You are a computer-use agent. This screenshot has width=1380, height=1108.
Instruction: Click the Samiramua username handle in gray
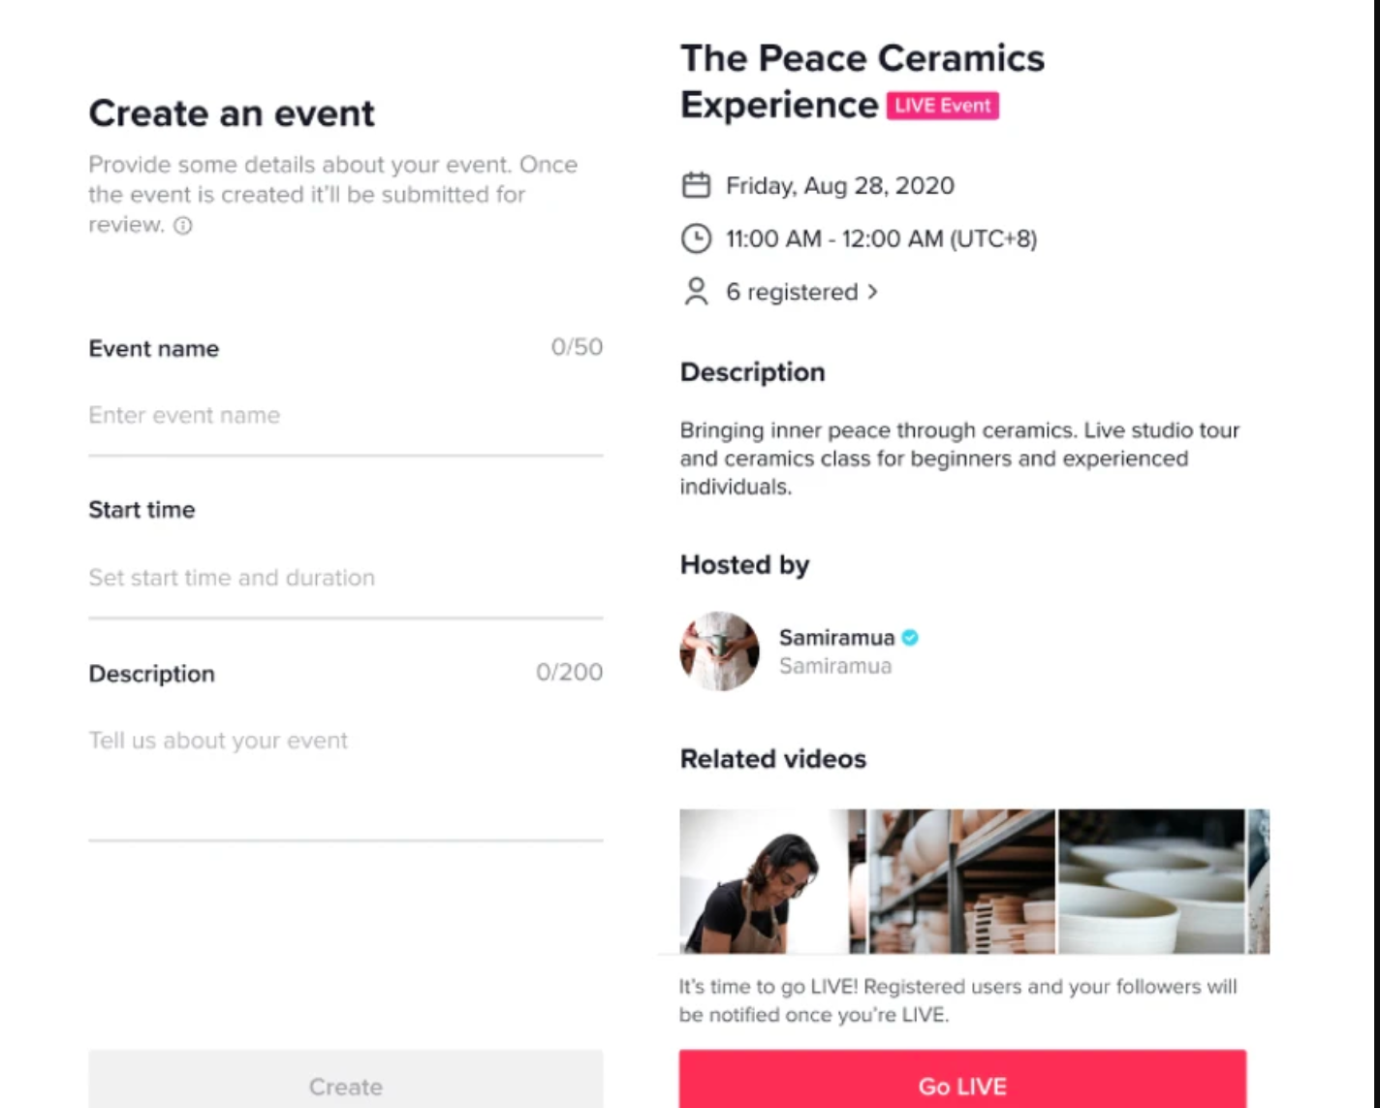[x=835, y=667]
